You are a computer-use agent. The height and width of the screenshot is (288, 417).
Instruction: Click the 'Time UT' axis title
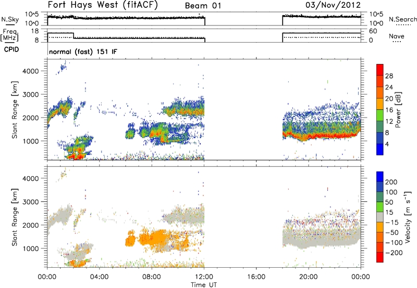(x=204, y=285)
